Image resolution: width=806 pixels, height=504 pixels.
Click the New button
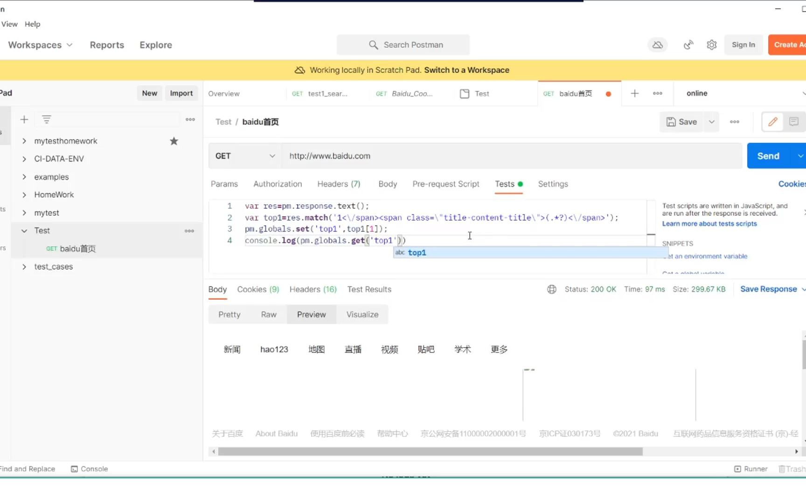coord(150,93)
